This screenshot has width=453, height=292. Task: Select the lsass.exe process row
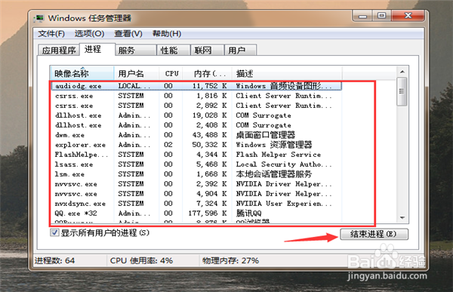pyautogui.click(x=196, y=164)
